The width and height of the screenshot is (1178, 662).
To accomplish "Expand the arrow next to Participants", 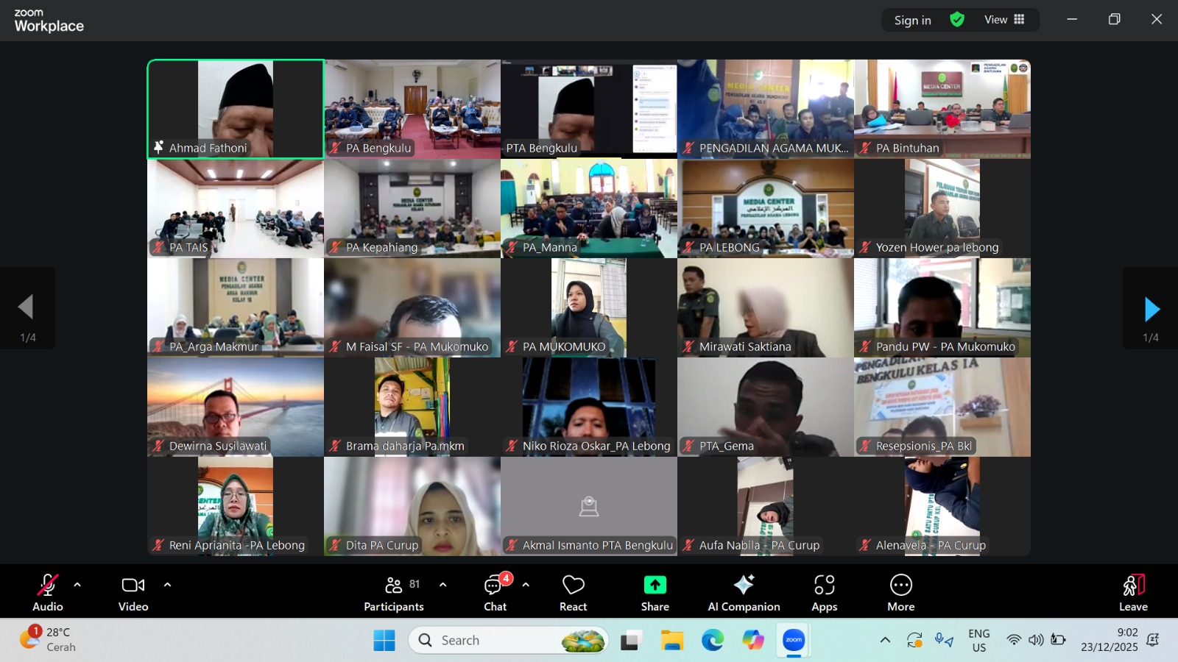I will tap(442, 585).
